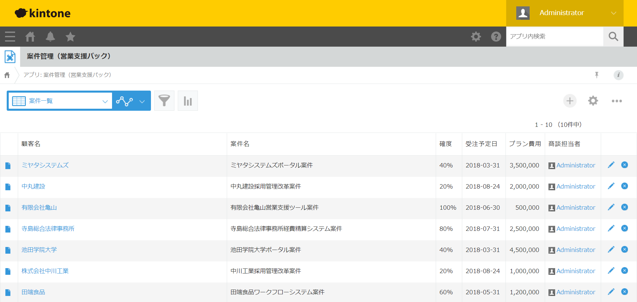
Task: Open the three-dot options menu
Action: click(x=617, y=101)
